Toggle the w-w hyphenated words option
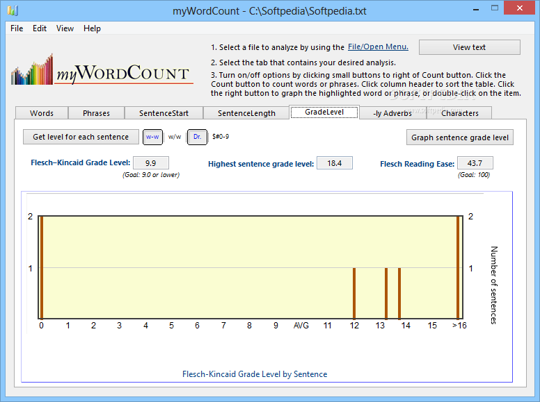Screen dimensions: 540x402 click(x=152, y=137)
